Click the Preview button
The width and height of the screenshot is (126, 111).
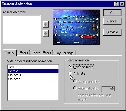pos(112,32)
